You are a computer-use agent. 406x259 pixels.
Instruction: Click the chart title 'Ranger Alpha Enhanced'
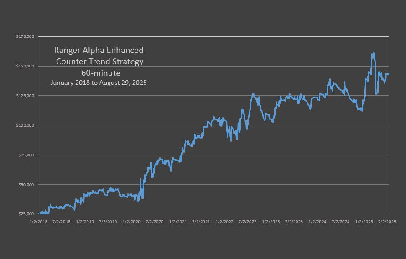point(99,50)
